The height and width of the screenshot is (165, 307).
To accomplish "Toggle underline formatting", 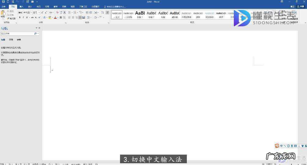I will (27, 17).
